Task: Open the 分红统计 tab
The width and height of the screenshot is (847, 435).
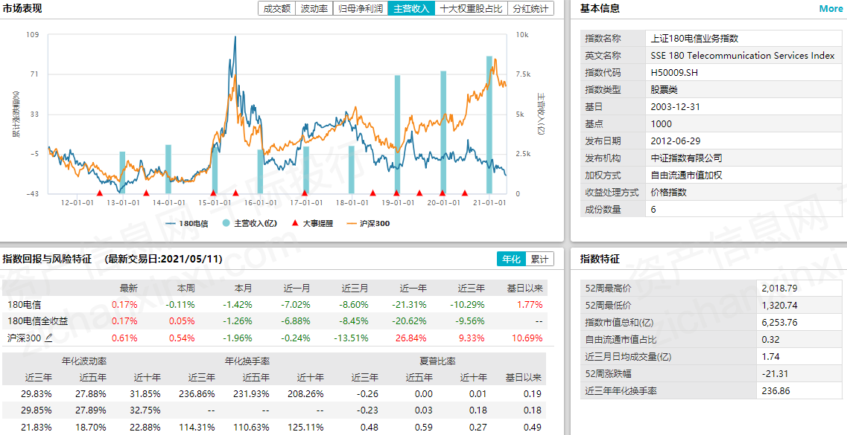Action: click(x=530, y=9)
